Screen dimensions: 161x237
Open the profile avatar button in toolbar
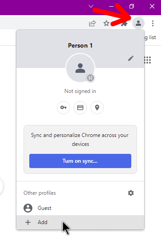point(138,23)
